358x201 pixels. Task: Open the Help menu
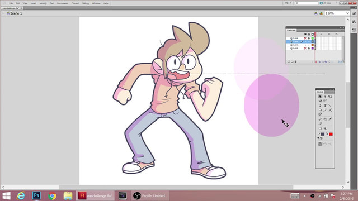106,3
